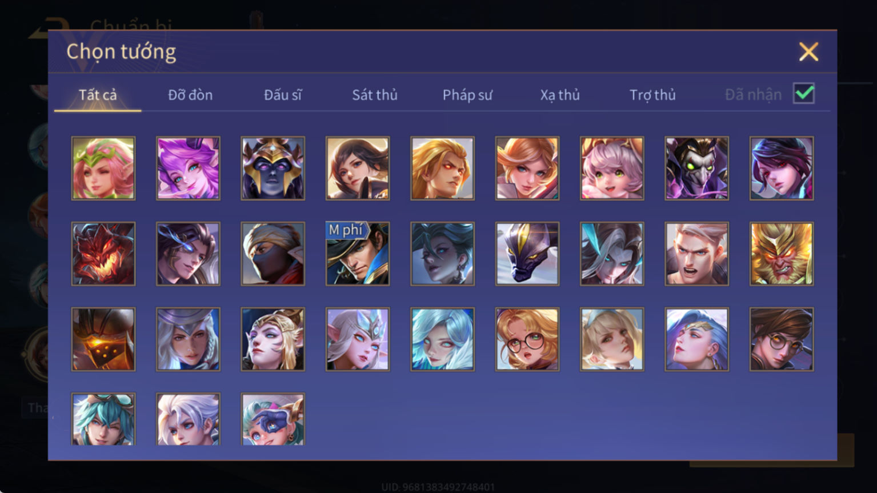
Task: Switch to the 'Đỡ đòn' tab
Action: pos(190,95)
